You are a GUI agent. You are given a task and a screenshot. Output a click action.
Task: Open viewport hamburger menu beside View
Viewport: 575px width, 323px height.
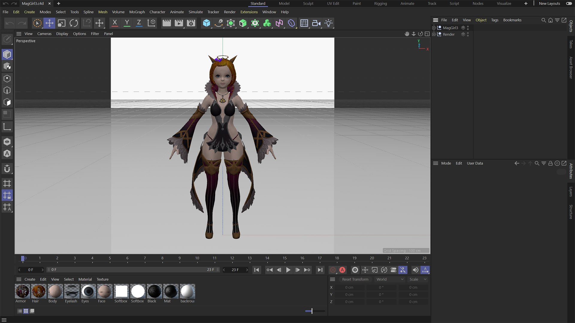click(19, 34)
